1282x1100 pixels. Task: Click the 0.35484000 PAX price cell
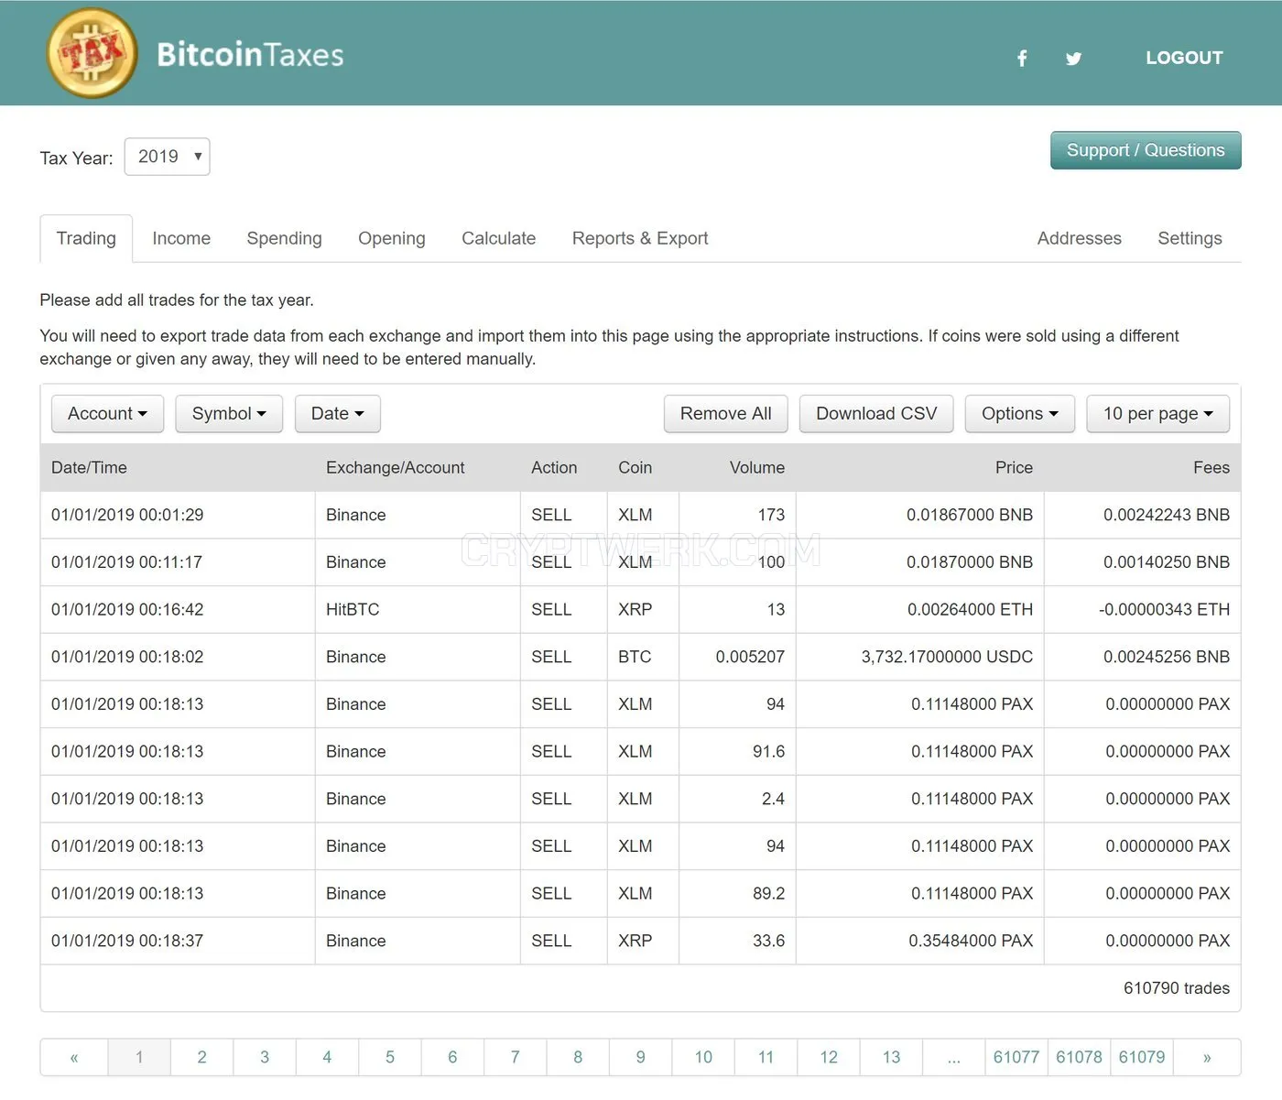(x=920, y=941)
